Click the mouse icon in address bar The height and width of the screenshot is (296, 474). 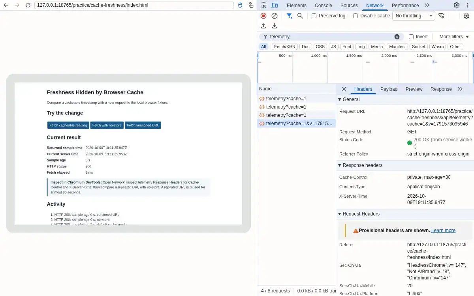tap(240, 5)
